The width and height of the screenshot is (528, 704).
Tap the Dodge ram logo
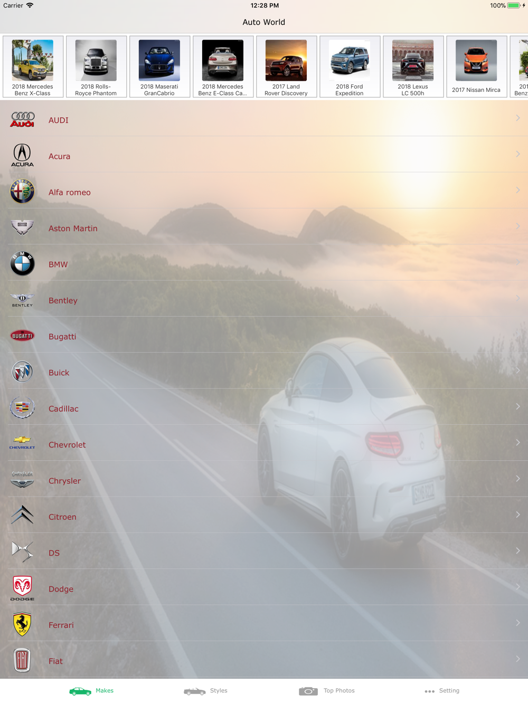(22, 588)
